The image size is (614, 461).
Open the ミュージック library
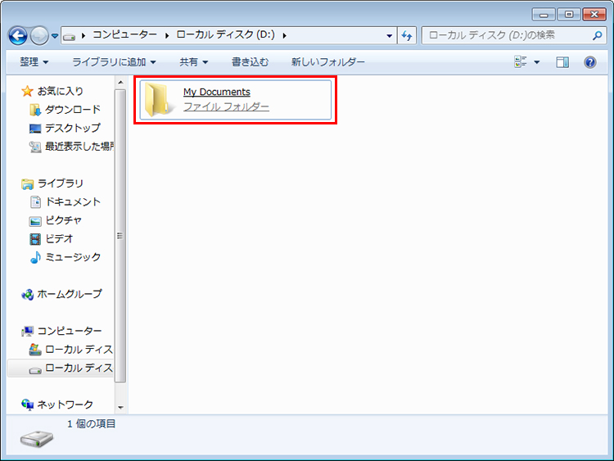73,257
